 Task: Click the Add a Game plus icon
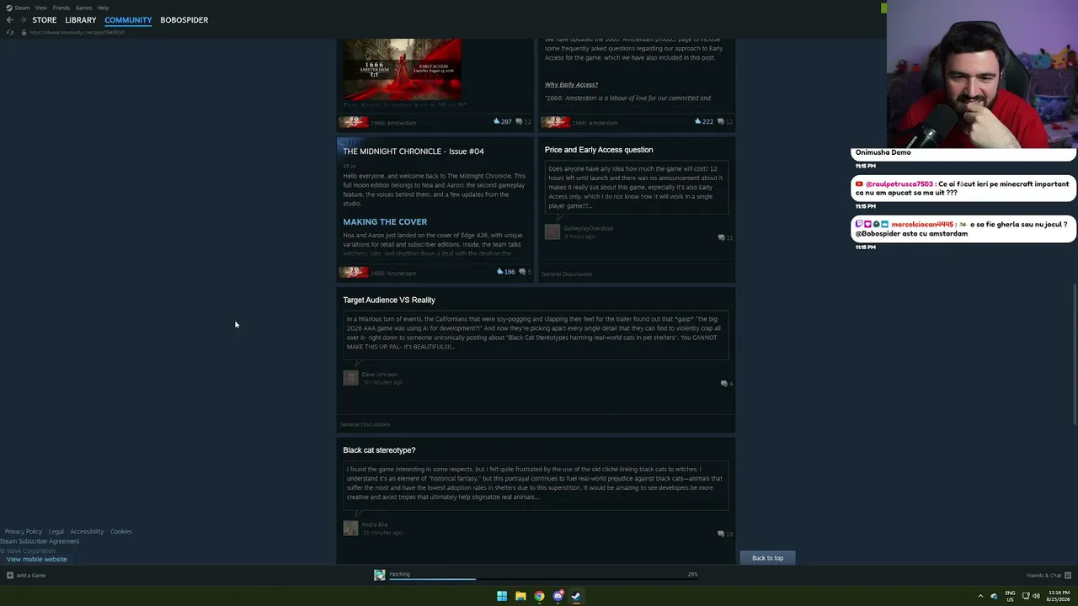pos(10,576)
